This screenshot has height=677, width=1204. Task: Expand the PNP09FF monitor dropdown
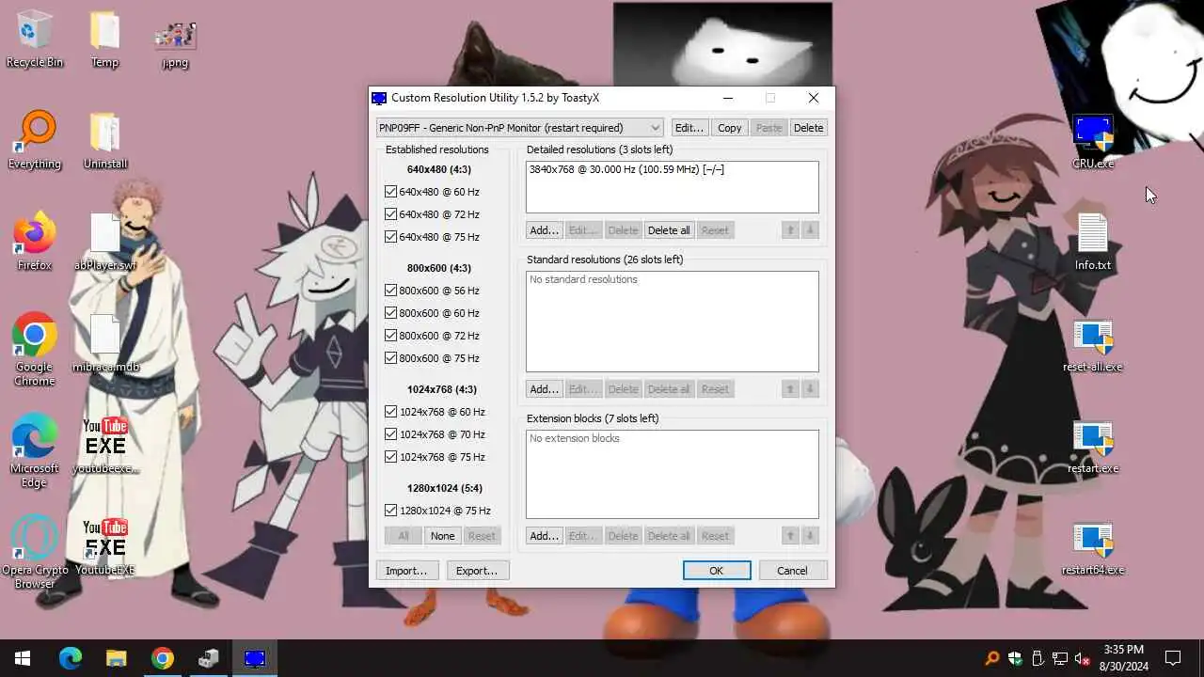520,128
